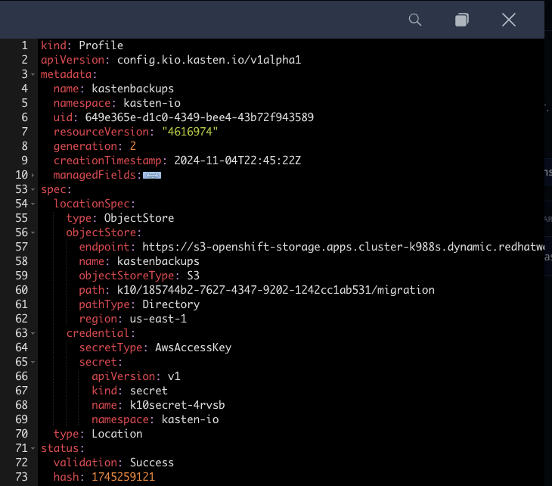The image size is (552, 486).
Task: Open search in YAML viewer
Action: pos(415,20)
